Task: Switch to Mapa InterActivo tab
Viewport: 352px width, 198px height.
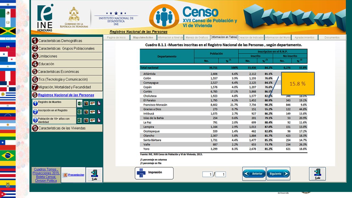Action: pos(143,37)
